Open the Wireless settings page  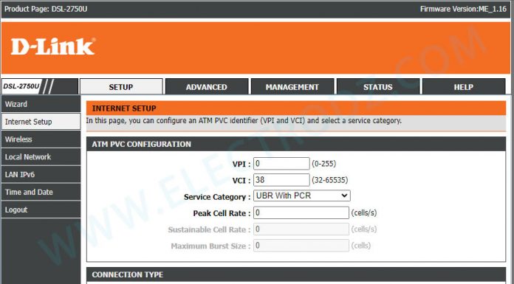[x=41, y=139]
